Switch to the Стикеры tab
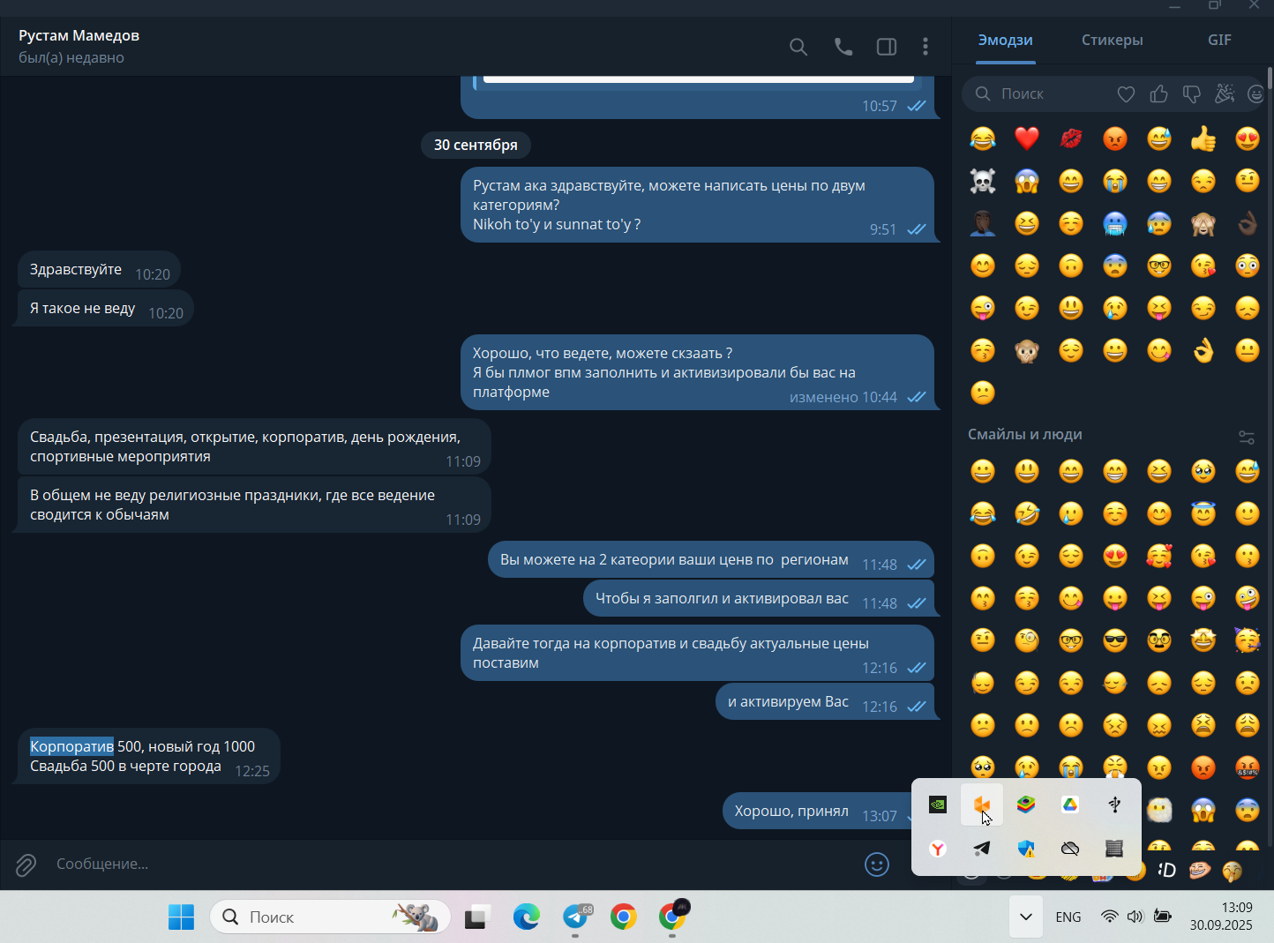Viewport: 1274px width, 943px height. (x=1112, y=41)
